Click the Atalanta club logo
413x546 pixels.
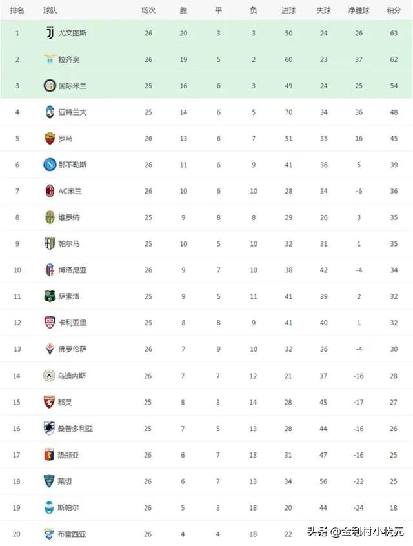tap(50, 112)
